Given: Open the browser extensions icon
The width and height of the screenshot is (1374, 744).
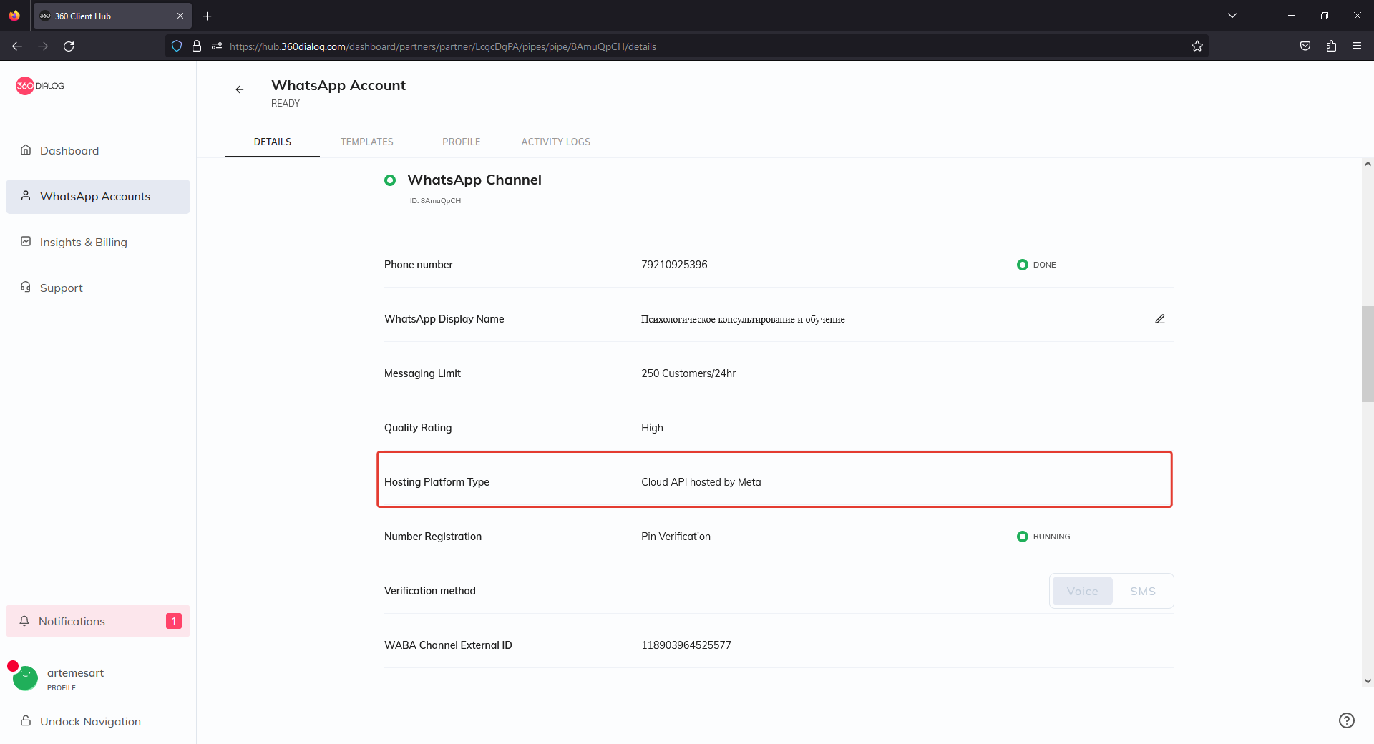Looking at the screenshot, I should pyautogui.click(x=1331, y=46).
